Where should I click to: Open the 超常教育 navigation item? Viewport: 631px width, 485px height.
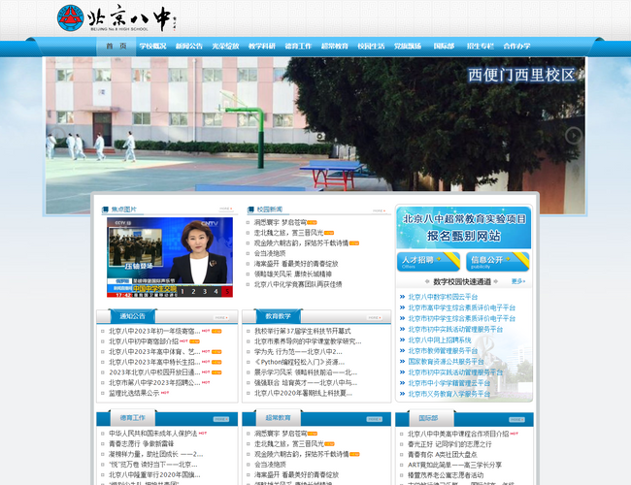coord(334,47)
